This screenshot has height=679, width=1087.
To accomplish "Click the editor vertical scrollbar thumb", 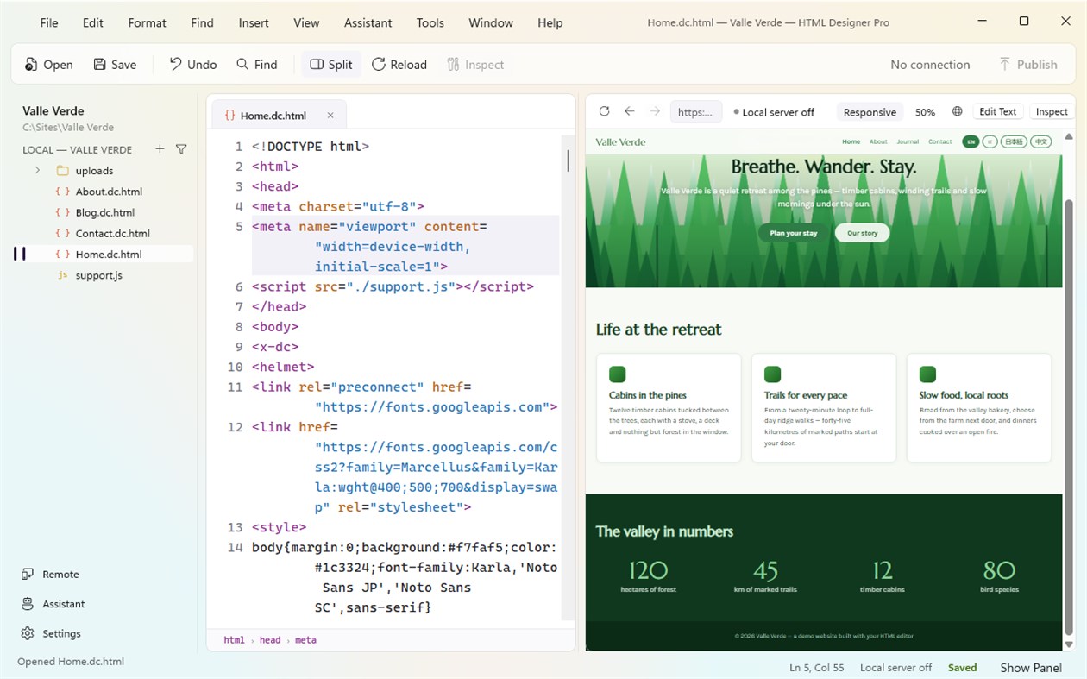I will coord(568,160).
